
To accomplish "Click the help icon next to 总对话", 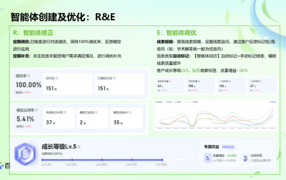I will click(57, 78).
